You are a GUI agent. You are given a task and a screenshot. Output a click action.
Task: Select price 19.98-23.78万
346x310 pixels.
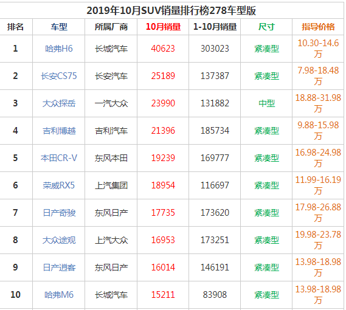pos(318,240)
